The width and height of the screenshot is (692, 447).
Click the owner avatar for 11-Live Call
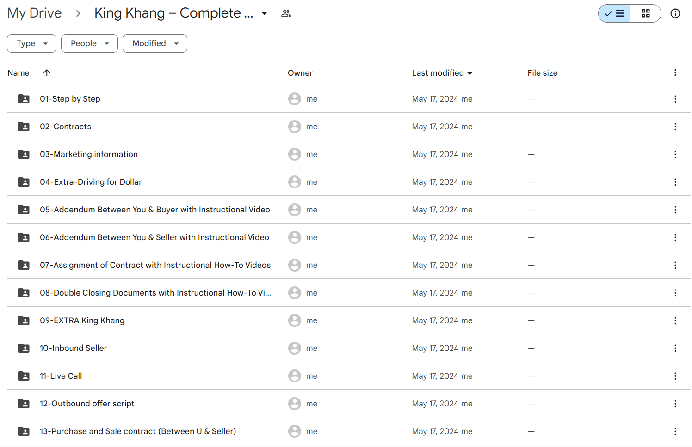(295, 376)
